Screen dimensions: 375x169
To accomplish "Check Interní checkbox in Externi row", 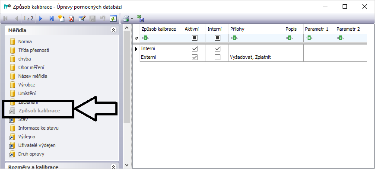I will [x=217, y=57].
